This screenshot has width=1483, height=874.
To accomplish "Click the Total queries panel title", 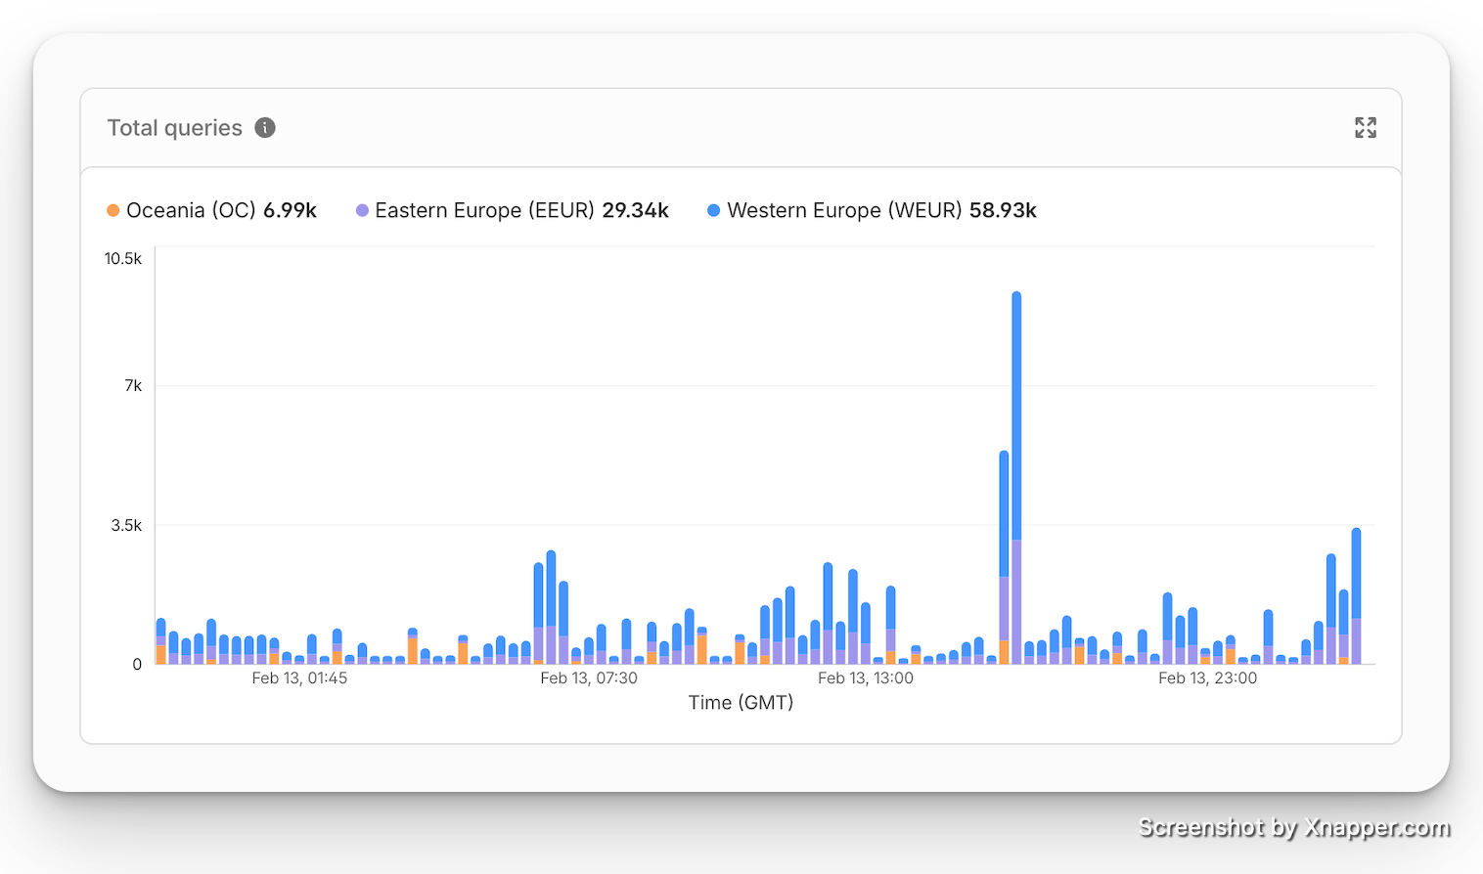I will [x=174, y=127].
